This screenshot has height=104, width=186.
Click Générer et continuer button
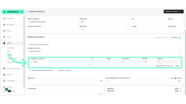pyautogui.click(x=171, y=12)
